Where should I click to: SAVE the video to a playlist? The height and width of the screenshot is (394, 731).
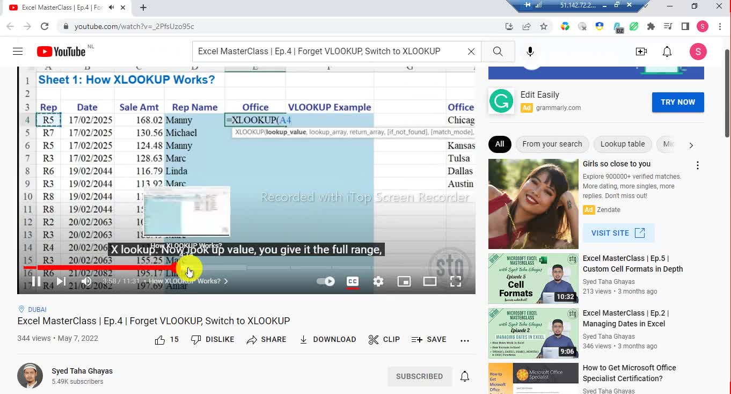pyautogui.click(x=429, y=340)
